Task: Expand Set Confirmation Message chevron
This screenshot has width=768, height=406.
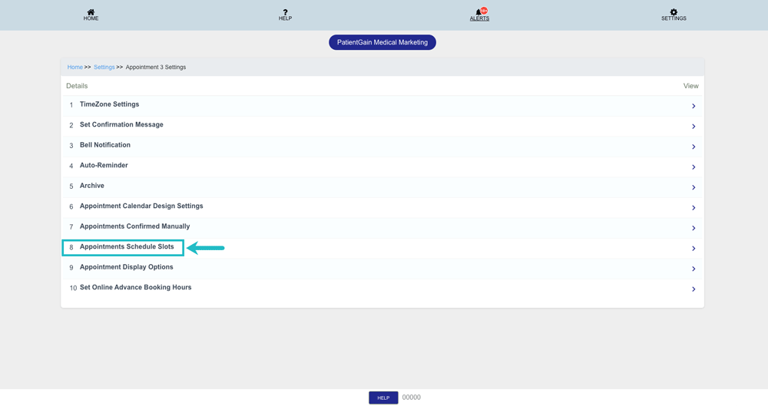Action: (694, 127)
